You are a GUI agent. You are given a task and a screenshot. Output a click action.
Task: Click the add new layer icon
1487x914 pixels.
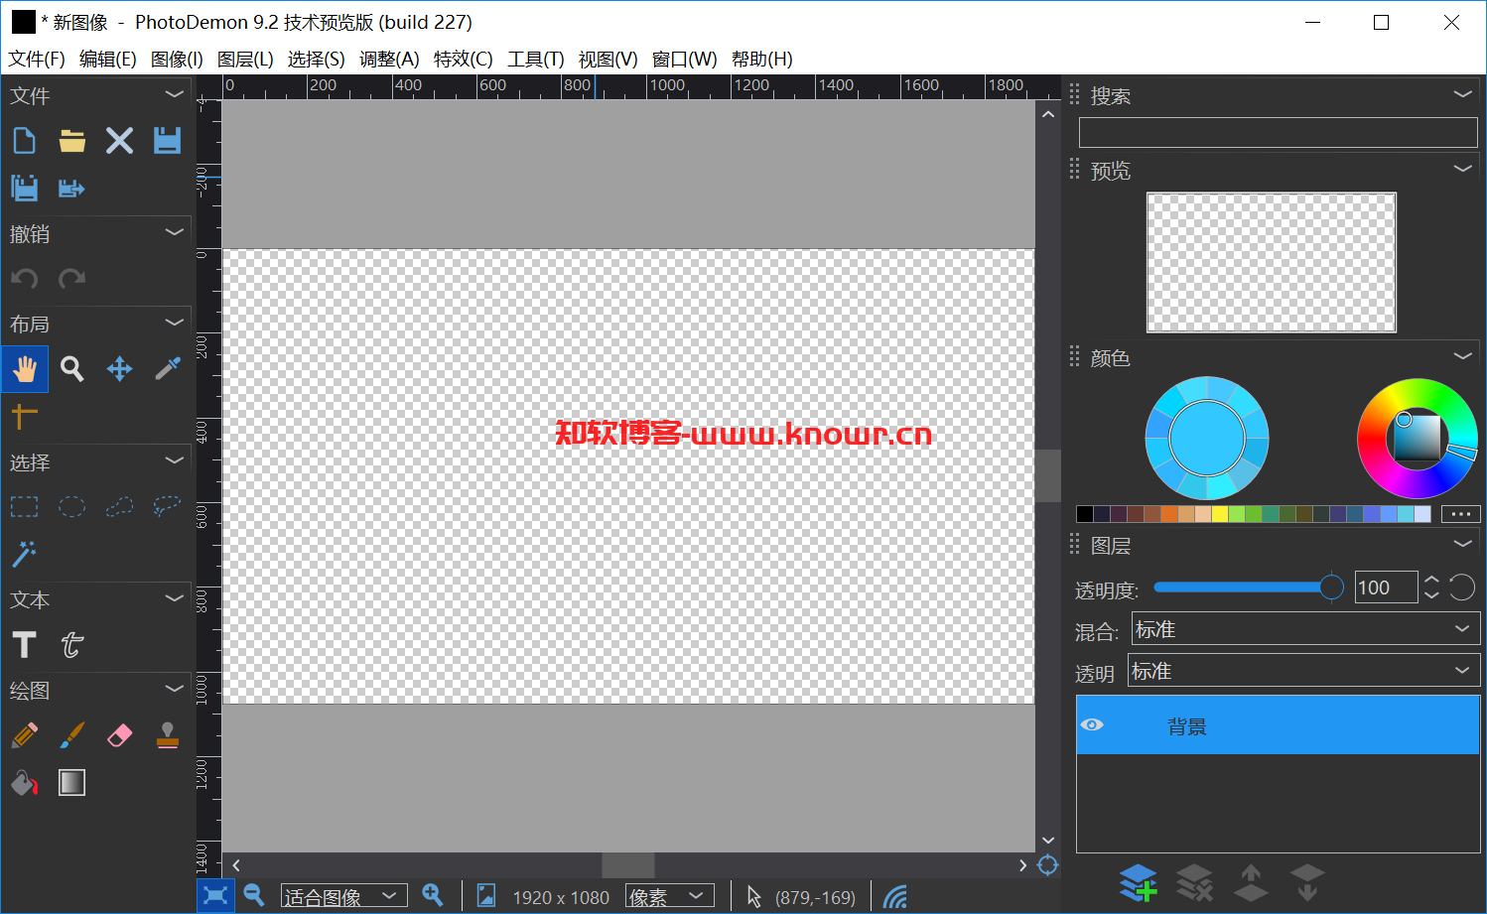tap(1139, 882)
